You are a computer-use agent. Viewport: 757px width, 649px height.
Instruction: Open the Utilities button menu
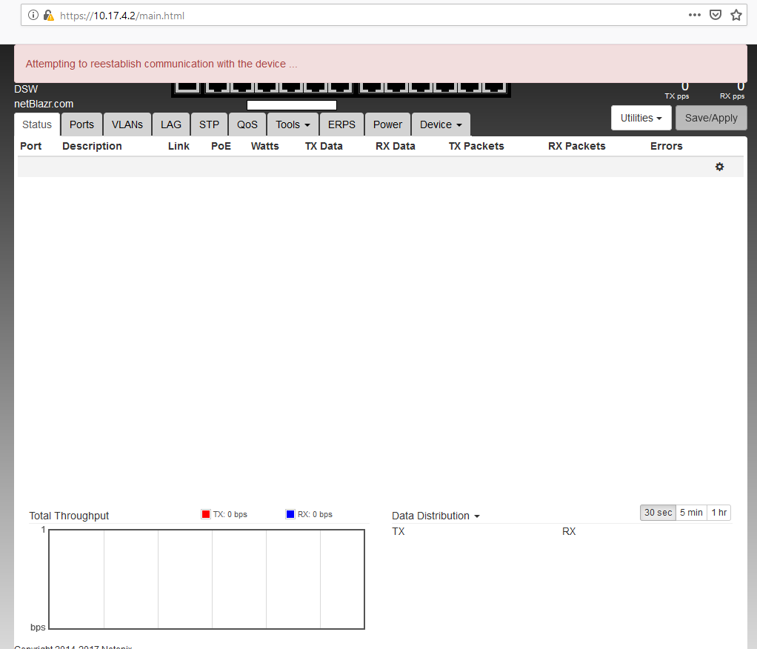[x=641, y=118]
